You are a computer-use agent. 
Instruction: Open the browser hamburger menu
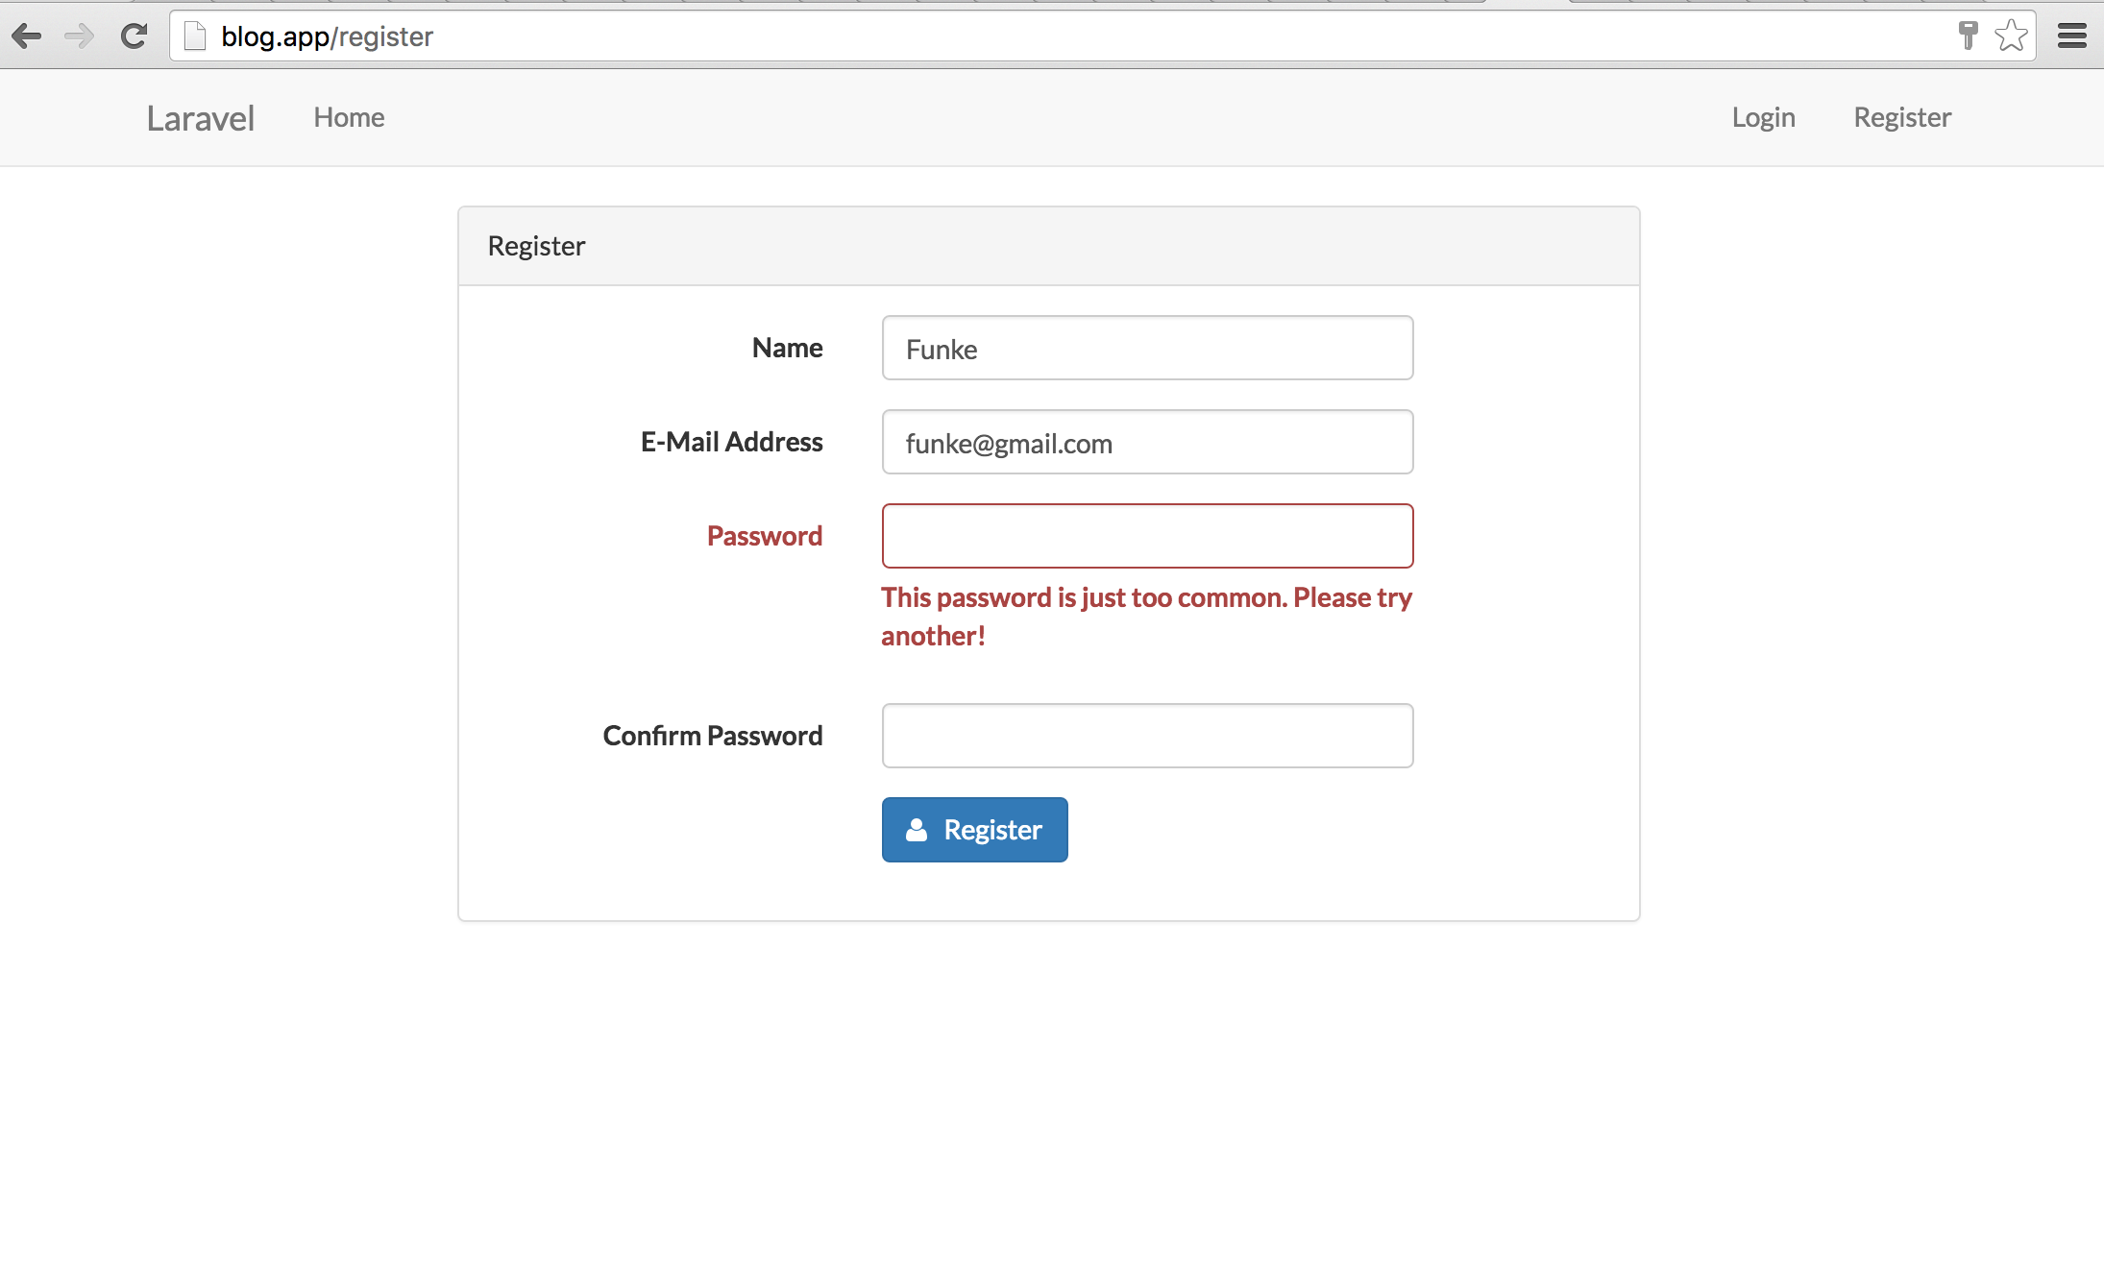(x=2072, y=36)
